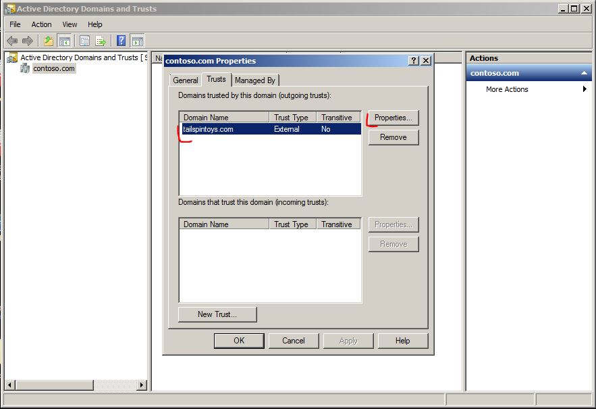Select contoso.com in the console tree
This screenshot has height=409, width=596.
[54, 68]
